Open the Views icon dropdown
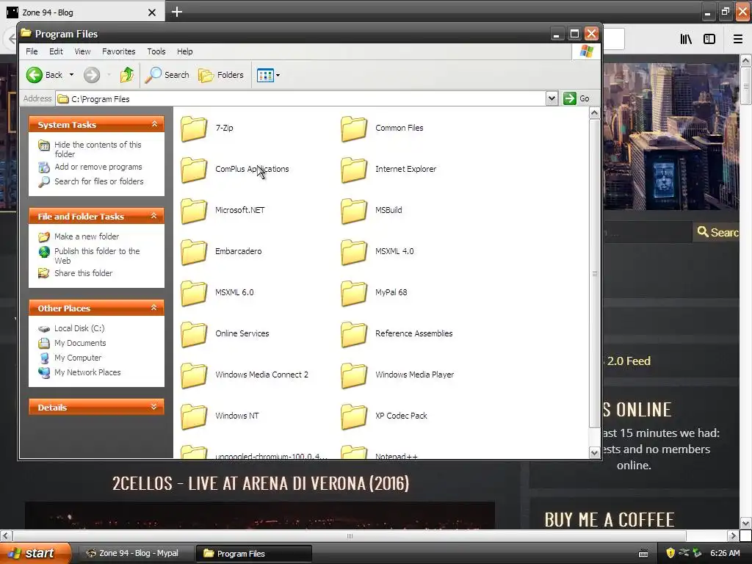This screenshot has height=564, width=752. pyautogui.click(x=268, y=75)
